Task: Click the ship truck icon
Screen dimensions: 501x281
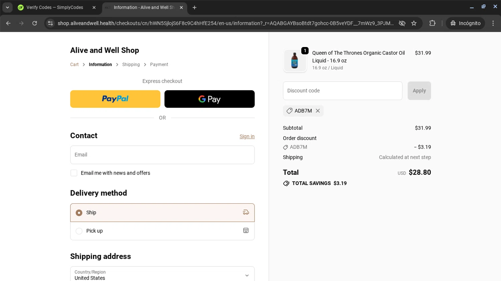Action: pyautogui.click(x=246, y=212)
